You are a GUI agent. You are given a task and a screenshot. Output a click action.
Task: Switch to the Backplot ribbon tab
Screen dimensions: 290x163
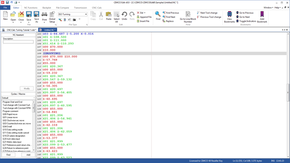point(47,8)
